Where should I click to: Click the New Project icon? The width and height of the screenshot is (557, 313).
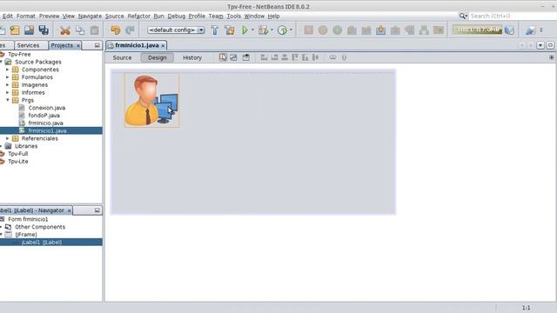pyautogui.click(x=15, y=30)
